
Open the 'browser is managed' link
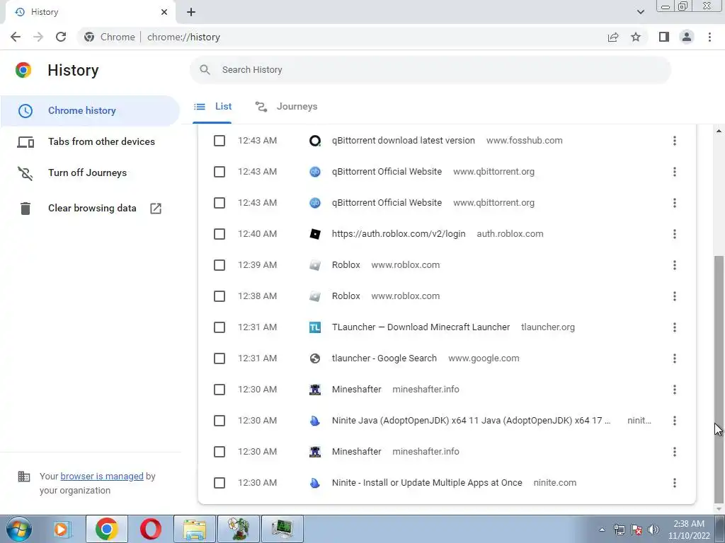tap(102, 476)
